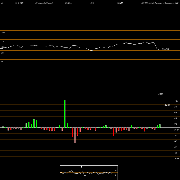Click the RSI value '32.93'
Viewport: 180px width, 180px height.
tap(166, 49)
